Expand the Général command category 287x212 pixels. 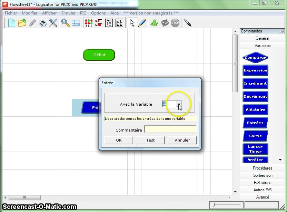[x=262, y=38]
